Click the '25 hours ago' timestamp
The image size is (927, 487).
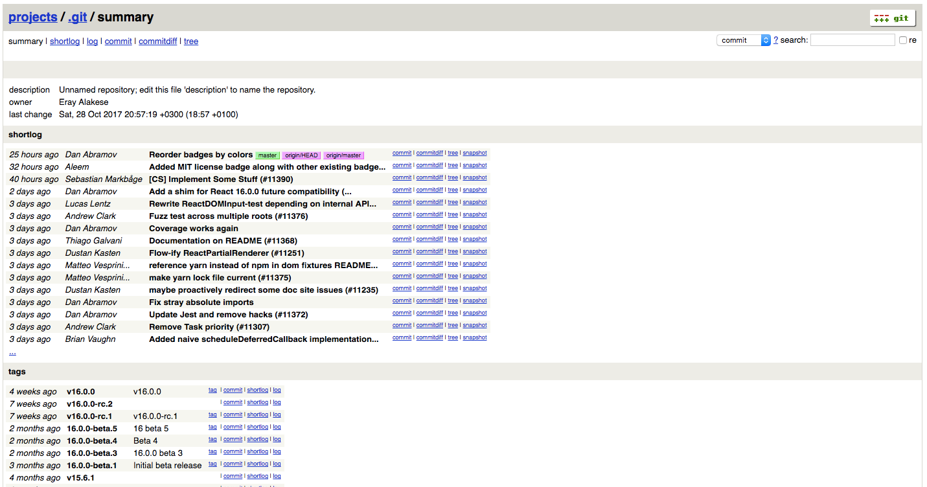[34, 155]
